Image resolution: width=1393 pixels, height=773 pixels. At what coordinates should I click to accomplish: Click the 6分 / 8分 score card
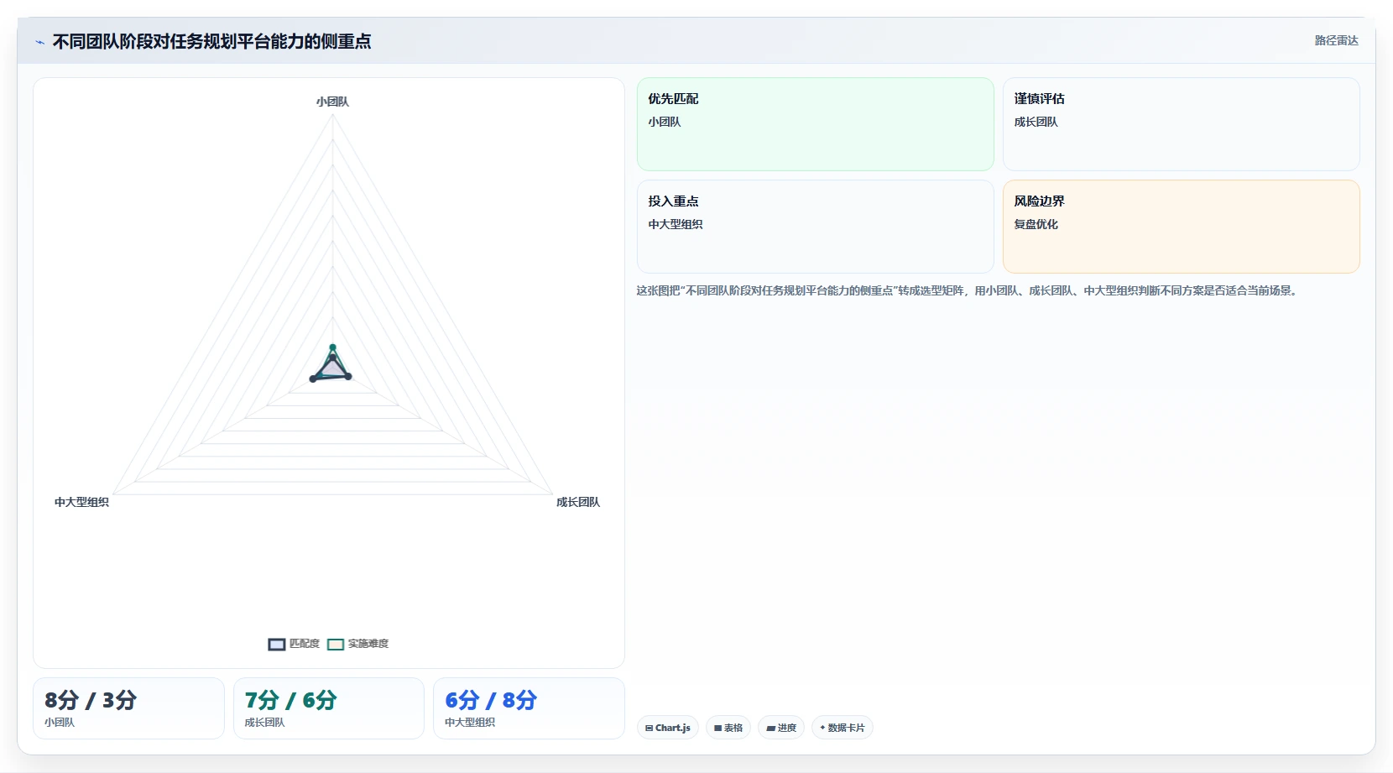coord(529,708)
